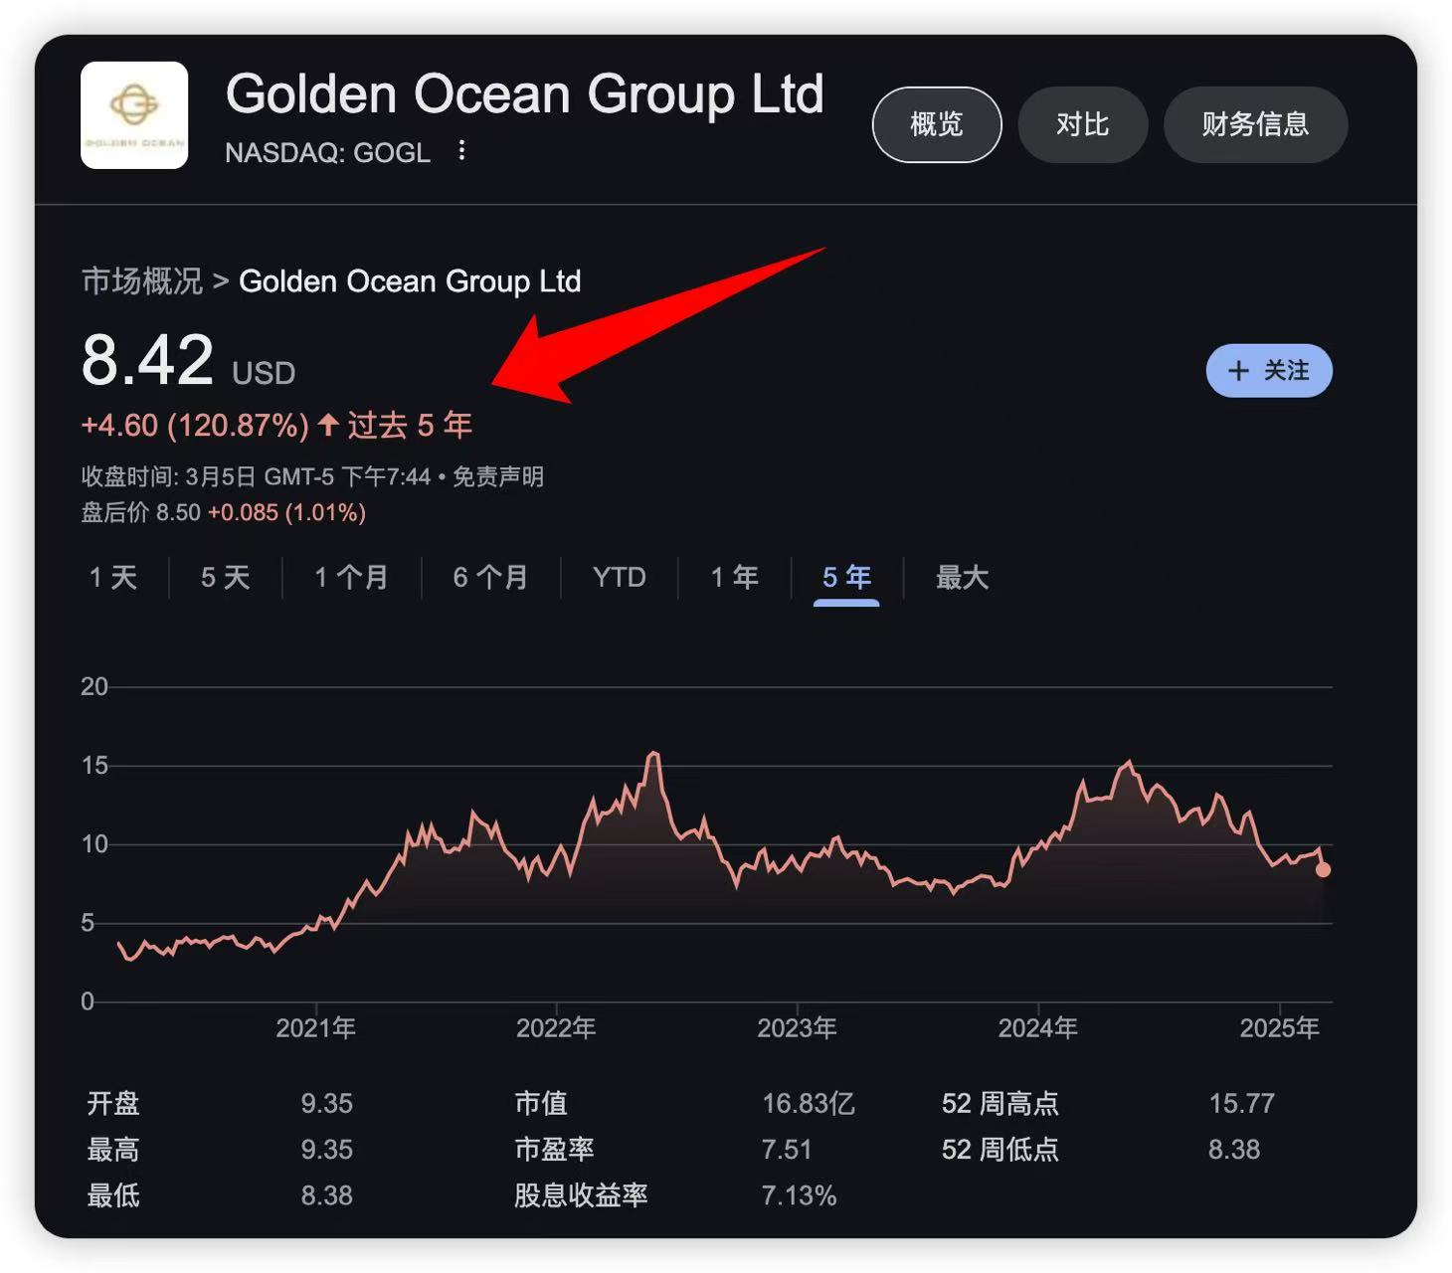Viewport: 1452px width, 1273px height.
Task: Click the 52 周高点 value 15.77
Action: (x=1241, y=1103)
